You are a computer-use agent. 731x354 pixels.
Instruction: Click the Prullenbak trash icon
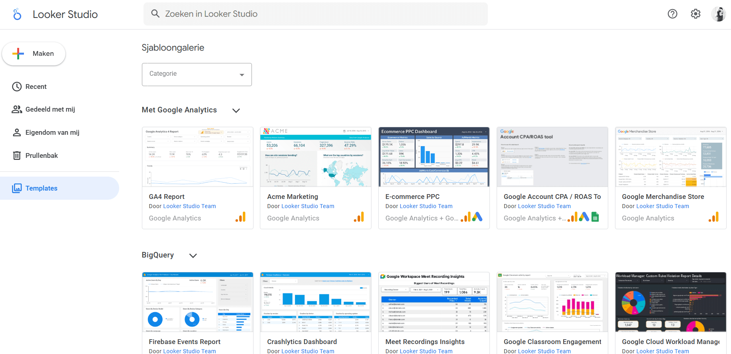click(x=17, y=155)
